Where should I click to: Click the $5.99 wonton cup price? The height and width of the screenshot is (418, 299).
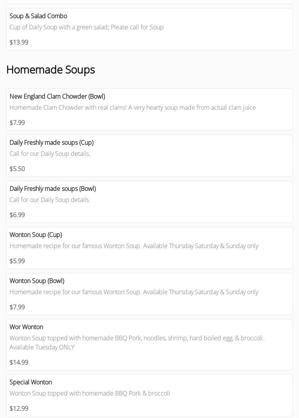[17, 261]
